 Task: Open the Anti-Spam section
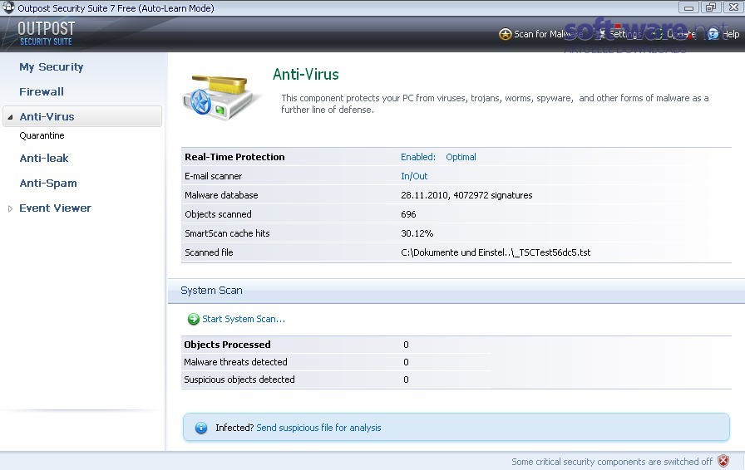pos(48,184)
